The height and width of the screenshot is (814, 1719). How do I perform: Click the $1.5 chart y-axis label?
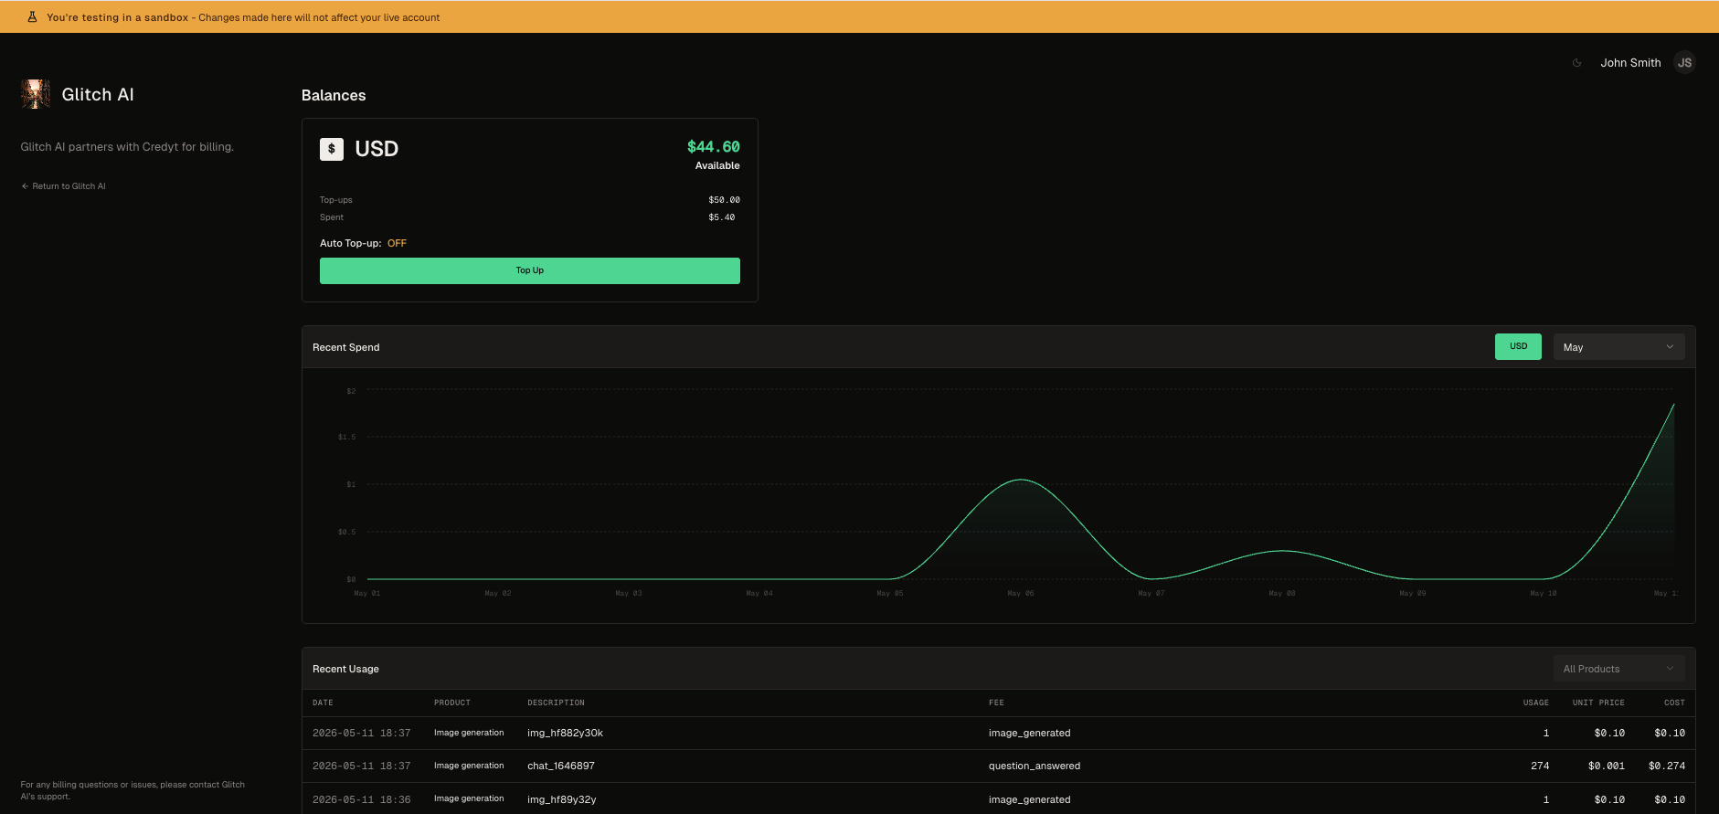347,438
